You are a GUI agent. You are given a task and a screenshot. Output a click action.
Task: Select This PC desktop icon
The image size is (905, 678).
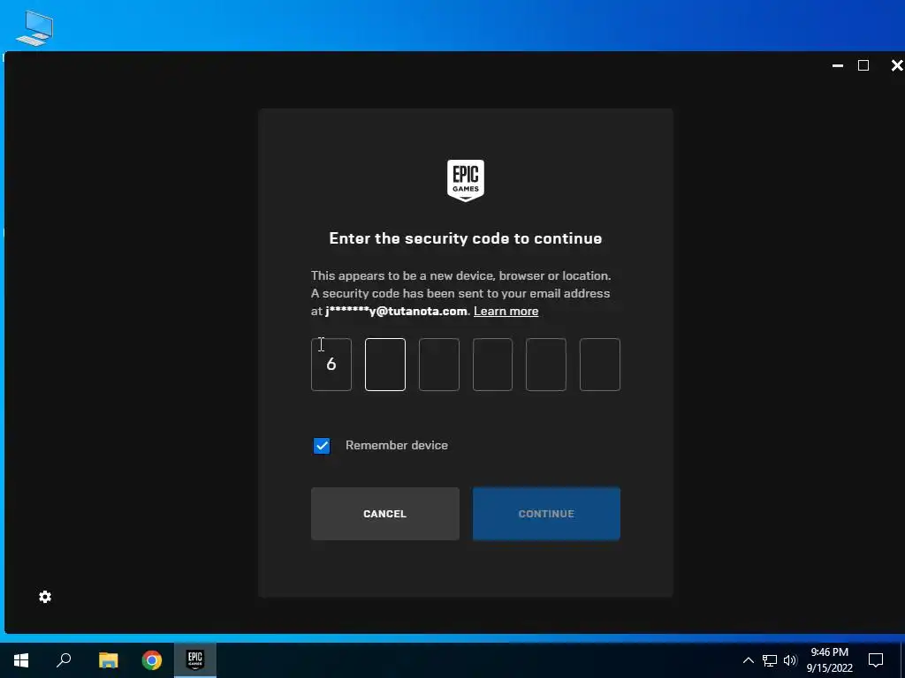pyautogui.click(x=34, y=27)
